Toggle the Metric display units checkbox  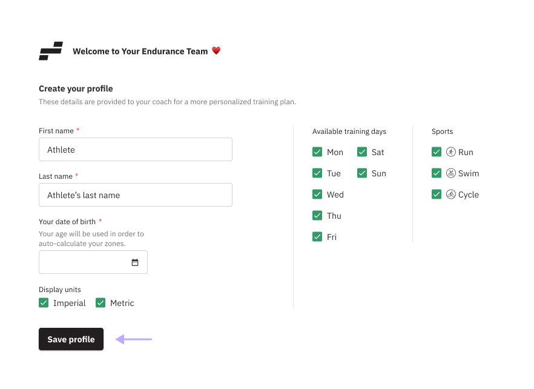[x=101, y=303]
